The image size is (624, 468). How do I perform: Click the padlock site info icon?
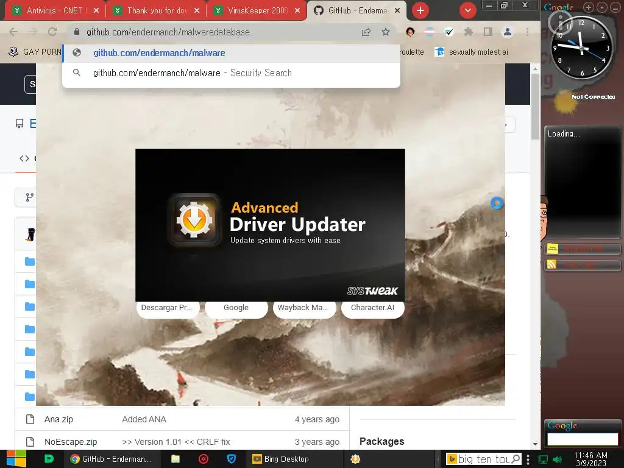coord(77,32)
